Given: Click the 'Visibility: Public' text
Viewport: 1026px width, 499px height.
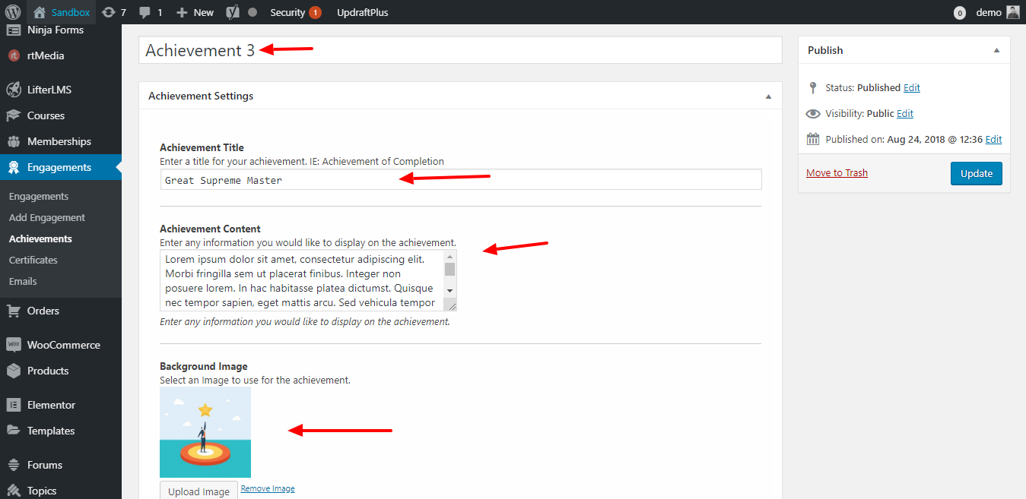Looking at the screenshot, I should pos(859,113).
